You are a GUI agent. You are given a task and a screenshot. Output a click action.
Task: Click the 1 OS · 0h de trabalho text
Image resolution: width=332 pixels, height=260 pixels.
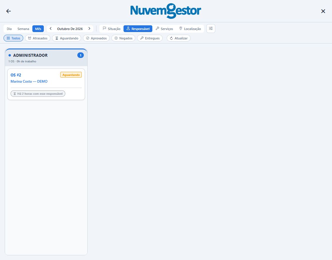(22, 61)
